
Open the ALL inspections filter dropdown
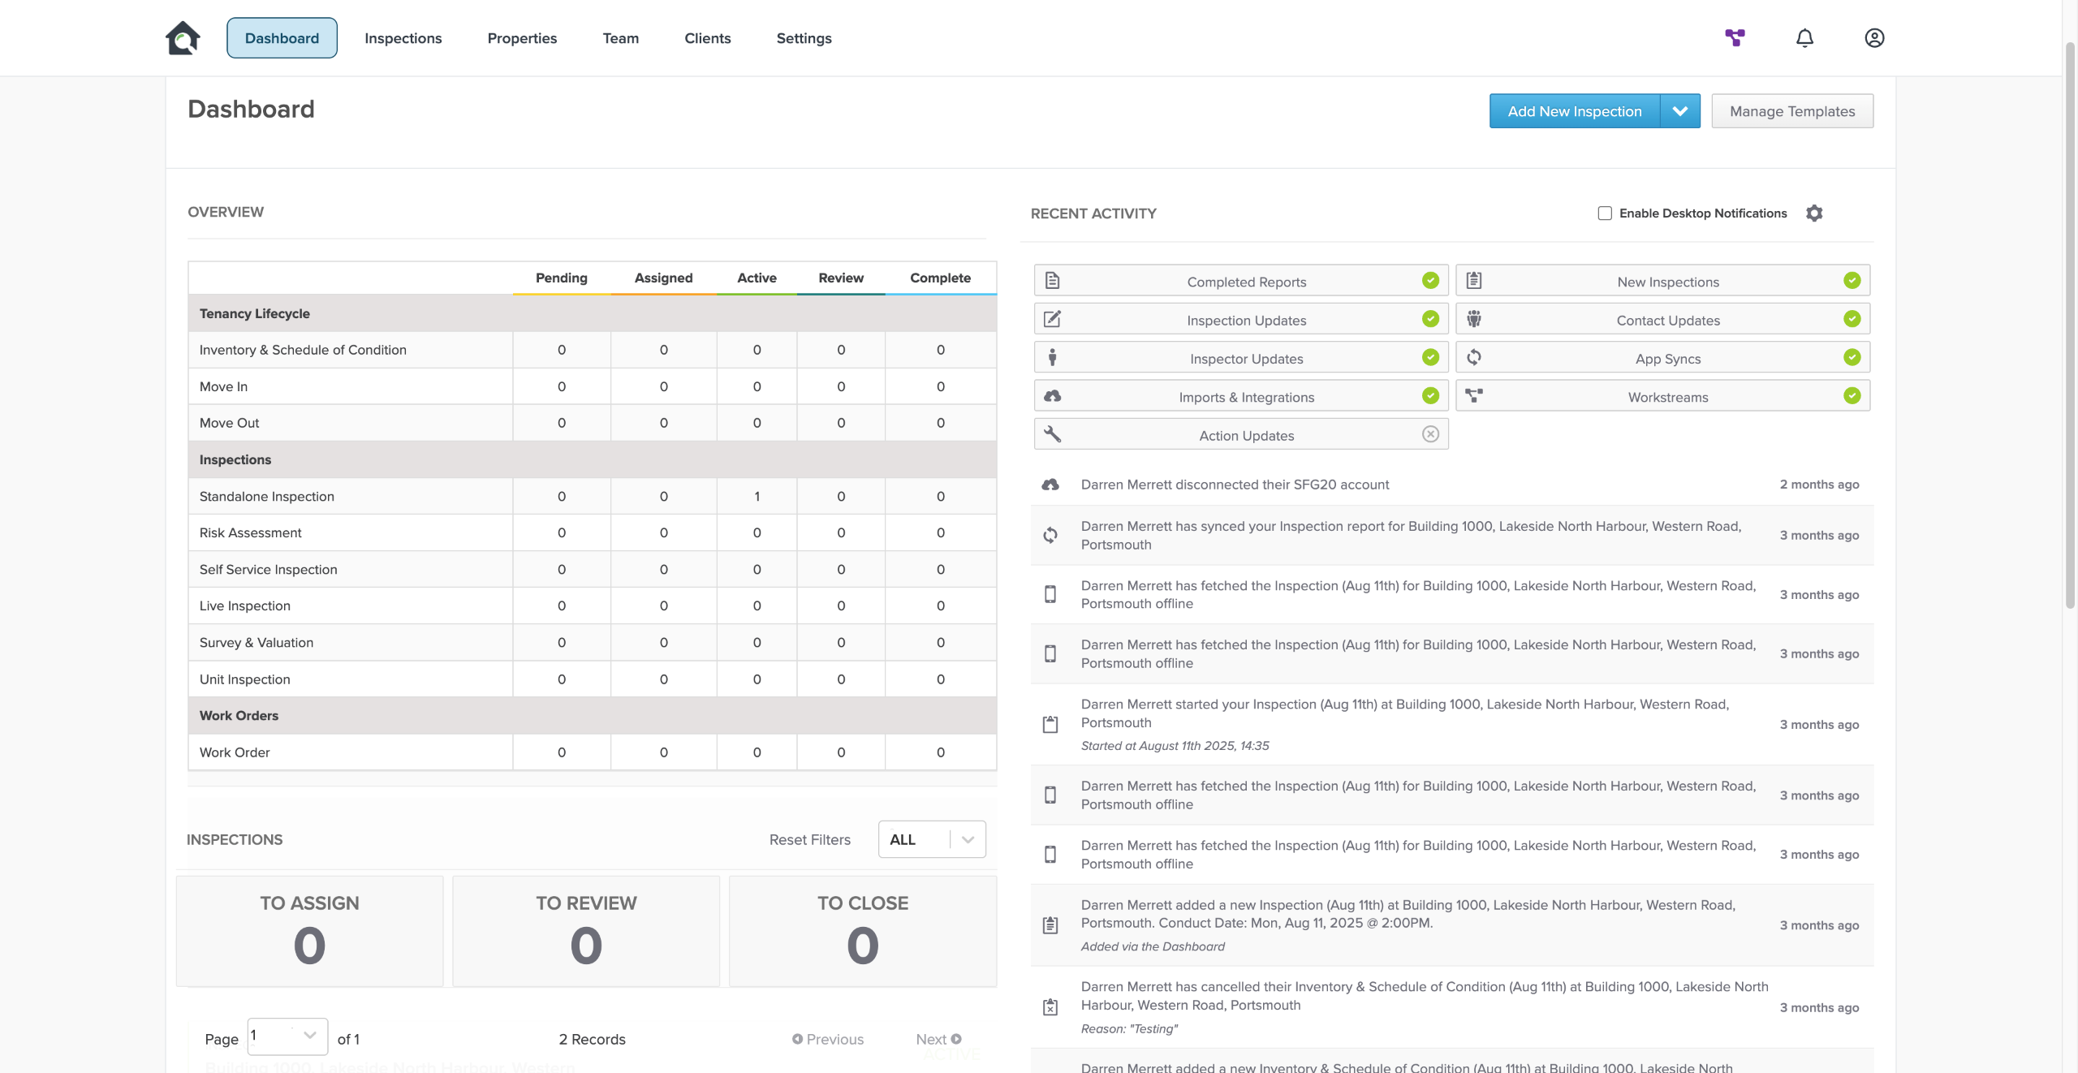pos(932,839)
